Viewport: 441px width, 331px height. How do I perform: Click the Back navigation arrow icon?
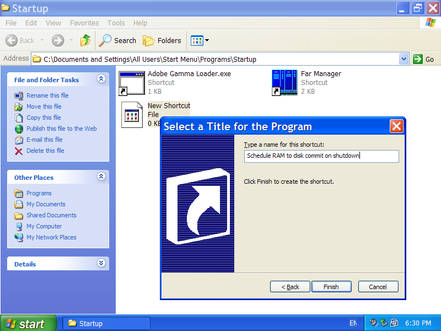pyautogui.click(x=12, y=40)
